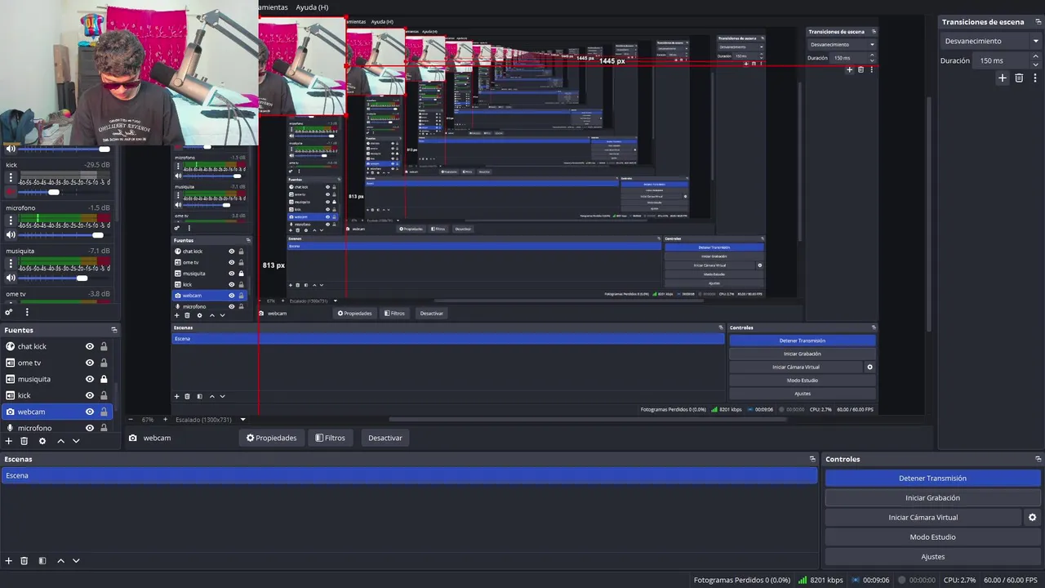1045x588 pixels.
Task: Click the Duración 150 ms field
Action: (x=1003, y=60)
